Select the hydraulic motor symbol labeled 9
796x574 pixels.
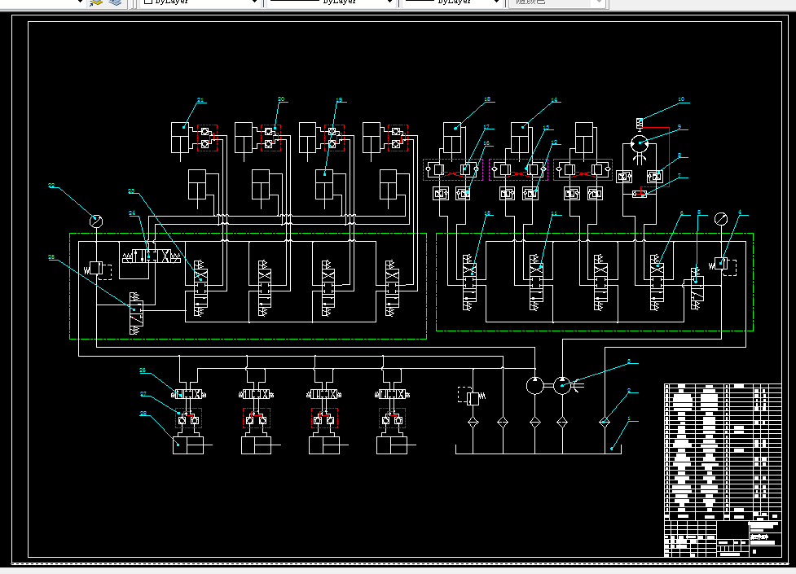point(639,143)
